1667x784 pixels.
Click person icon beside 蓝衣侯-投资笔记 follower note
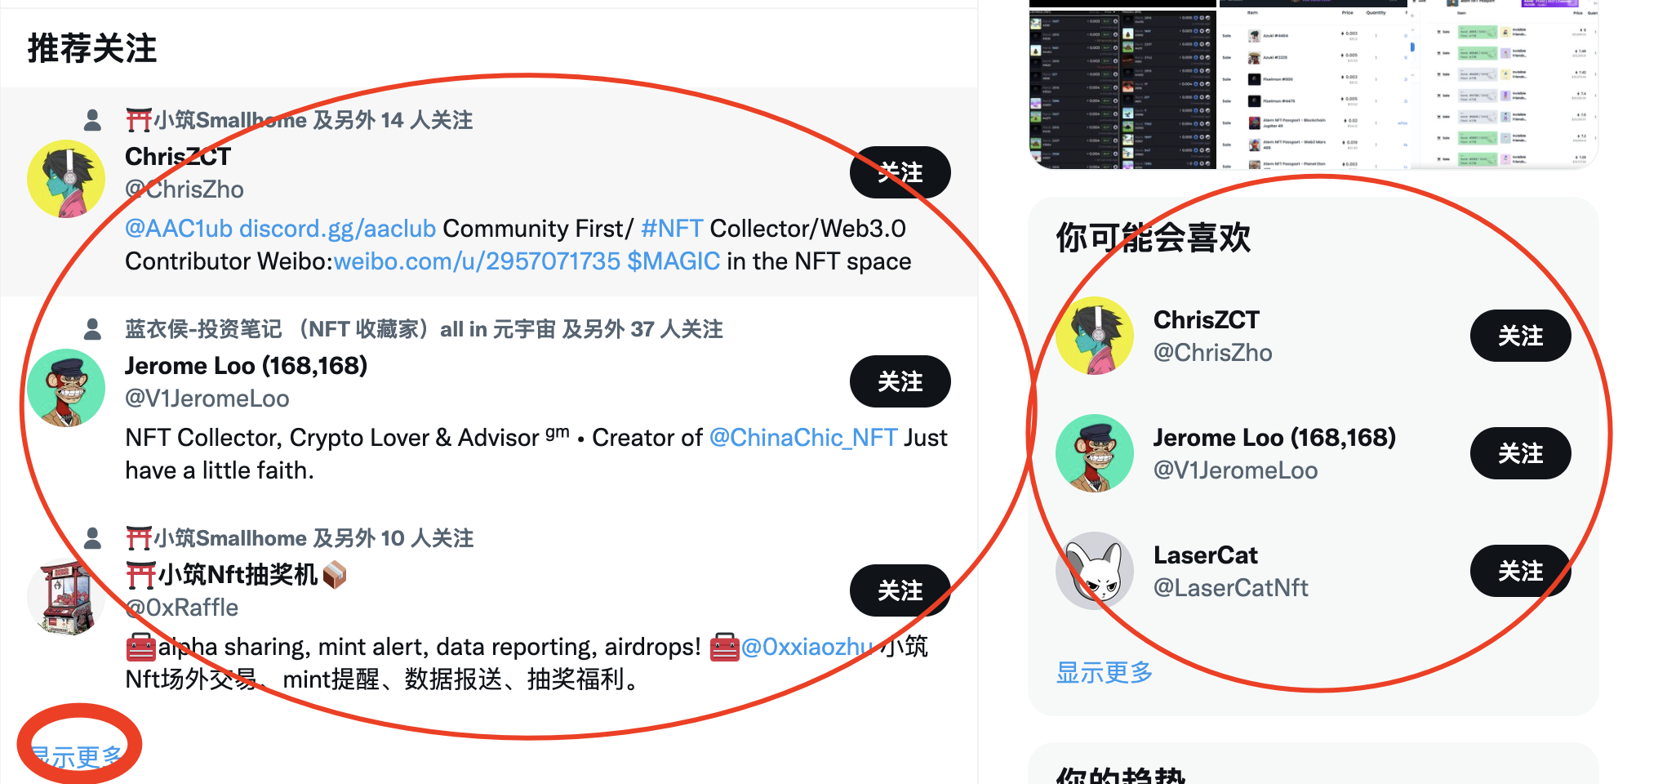(x=93, y=329)
